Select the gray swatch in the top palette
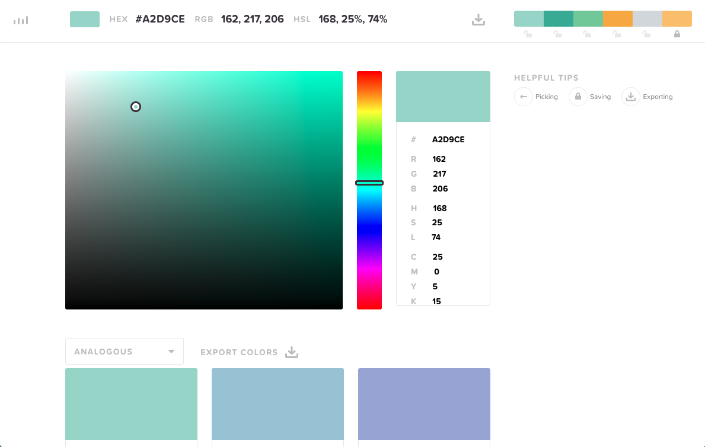The image size is (705, 447). (647, 18)
